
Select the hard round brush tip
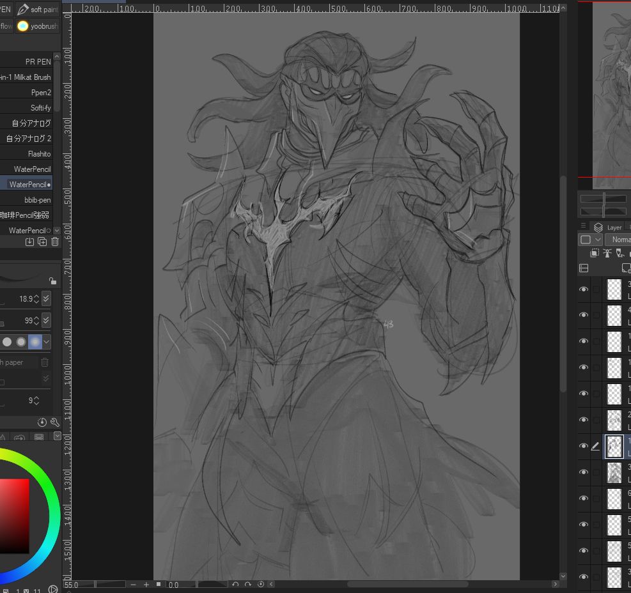pyautogui.click(x=7, y=342)
